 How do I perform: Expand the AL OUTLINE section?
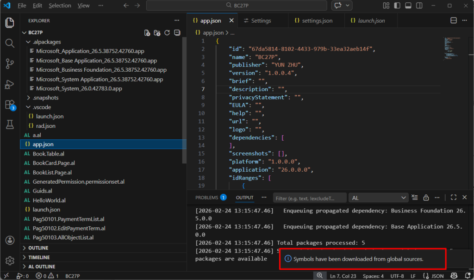(x=42, y=267)
